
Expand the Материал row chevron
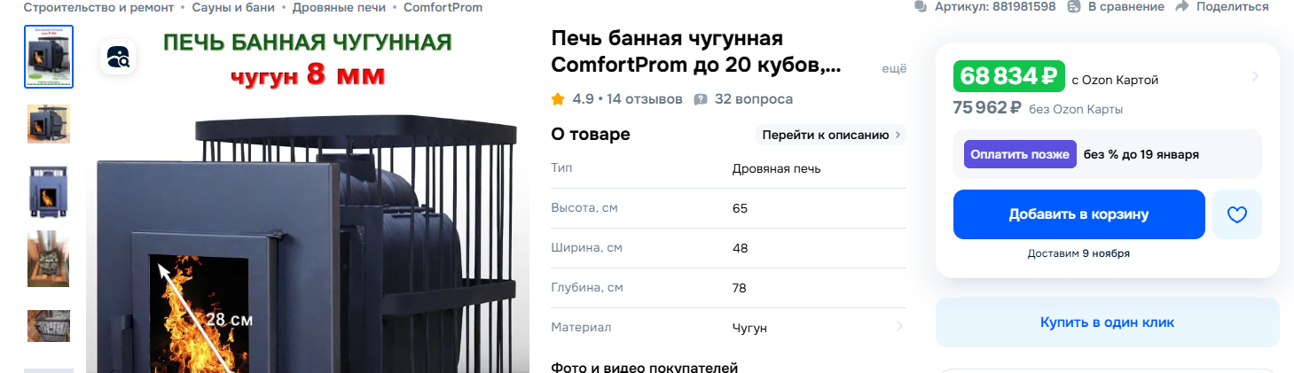pyautogui.click(x=899, y=327)
